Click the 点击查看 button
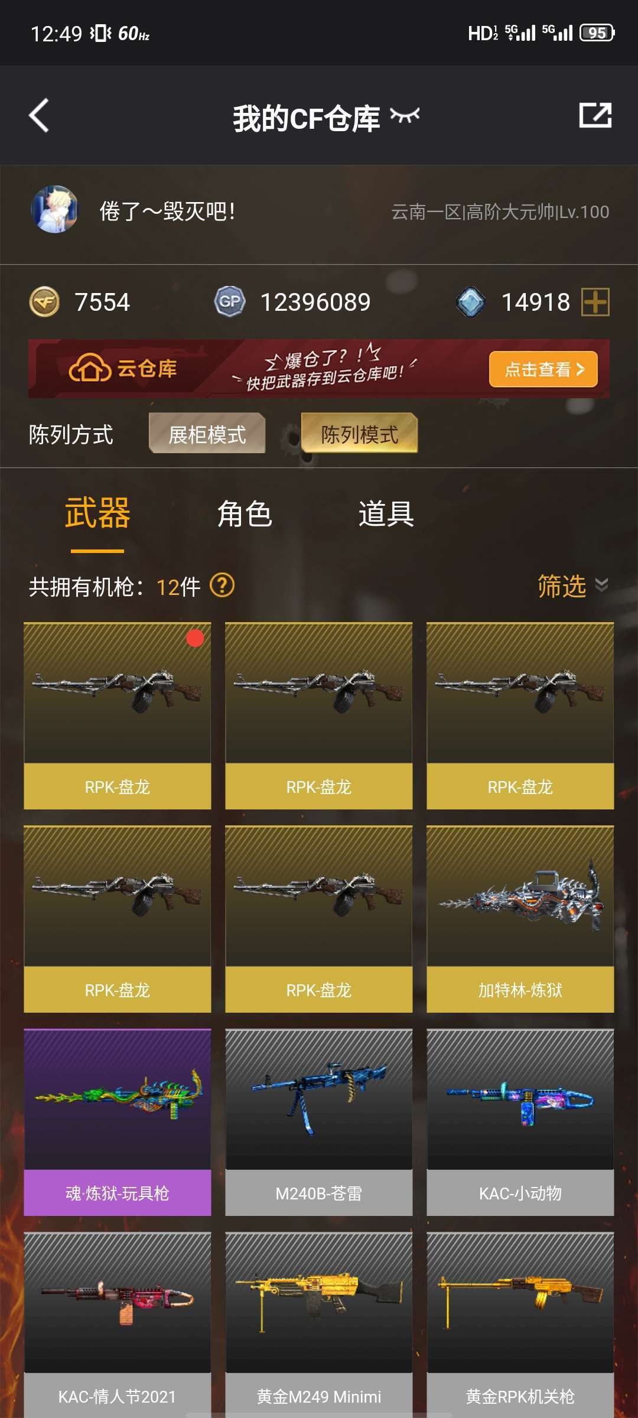This screenshot has width=638, height=1418. click(543, 369)
